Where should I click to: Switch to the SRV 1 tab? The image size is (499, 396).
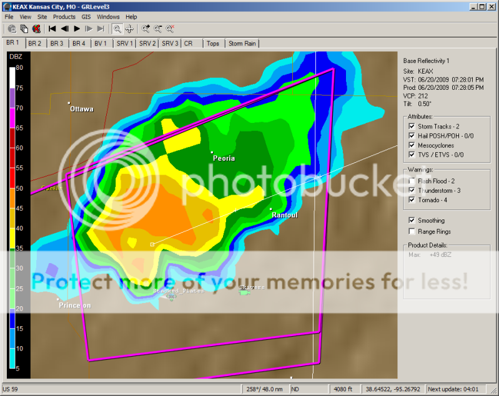tap(124, 44)
